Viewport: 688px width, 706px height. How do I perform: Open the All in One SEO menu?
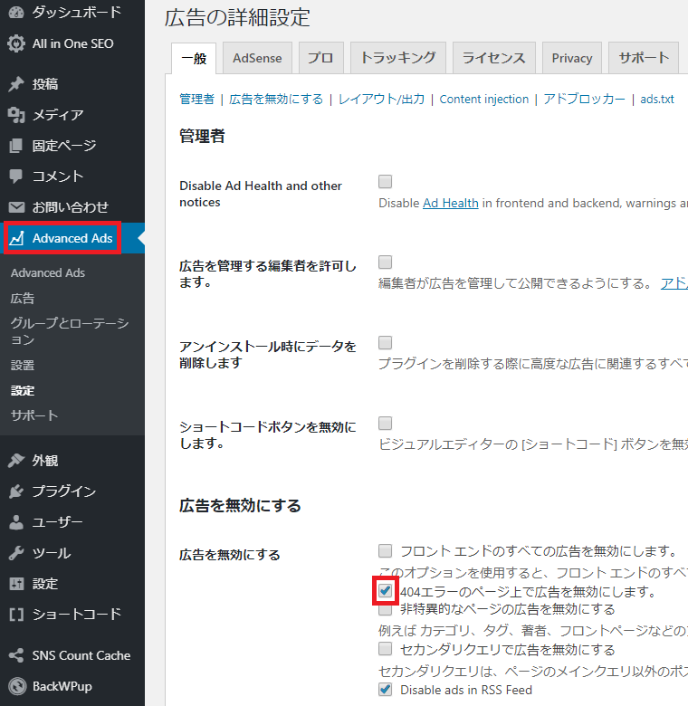pos(72,43)
